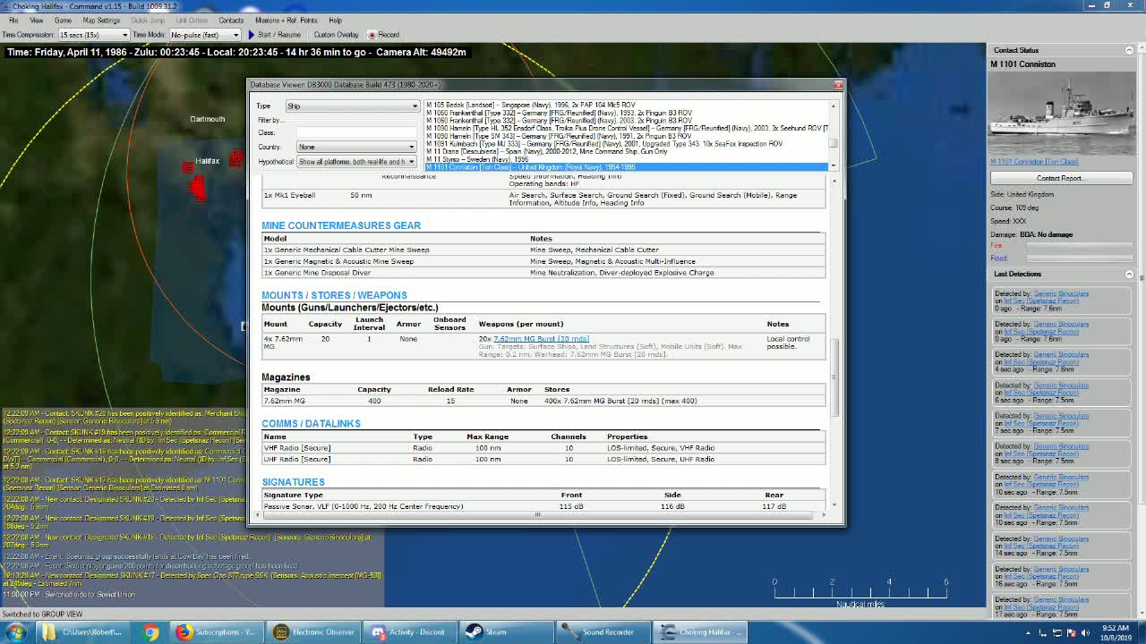Click the Windows Start button

click(x=15, y=632)
